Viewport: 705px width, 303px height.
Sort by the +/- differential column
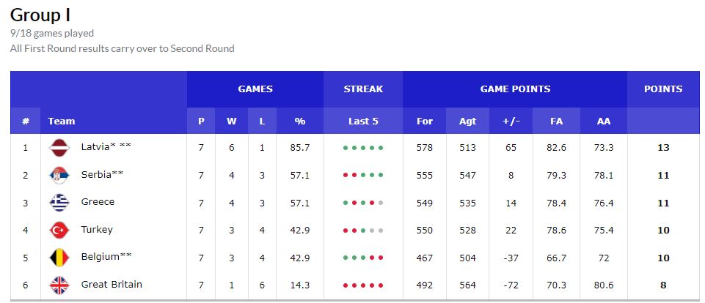click(511, 121)
